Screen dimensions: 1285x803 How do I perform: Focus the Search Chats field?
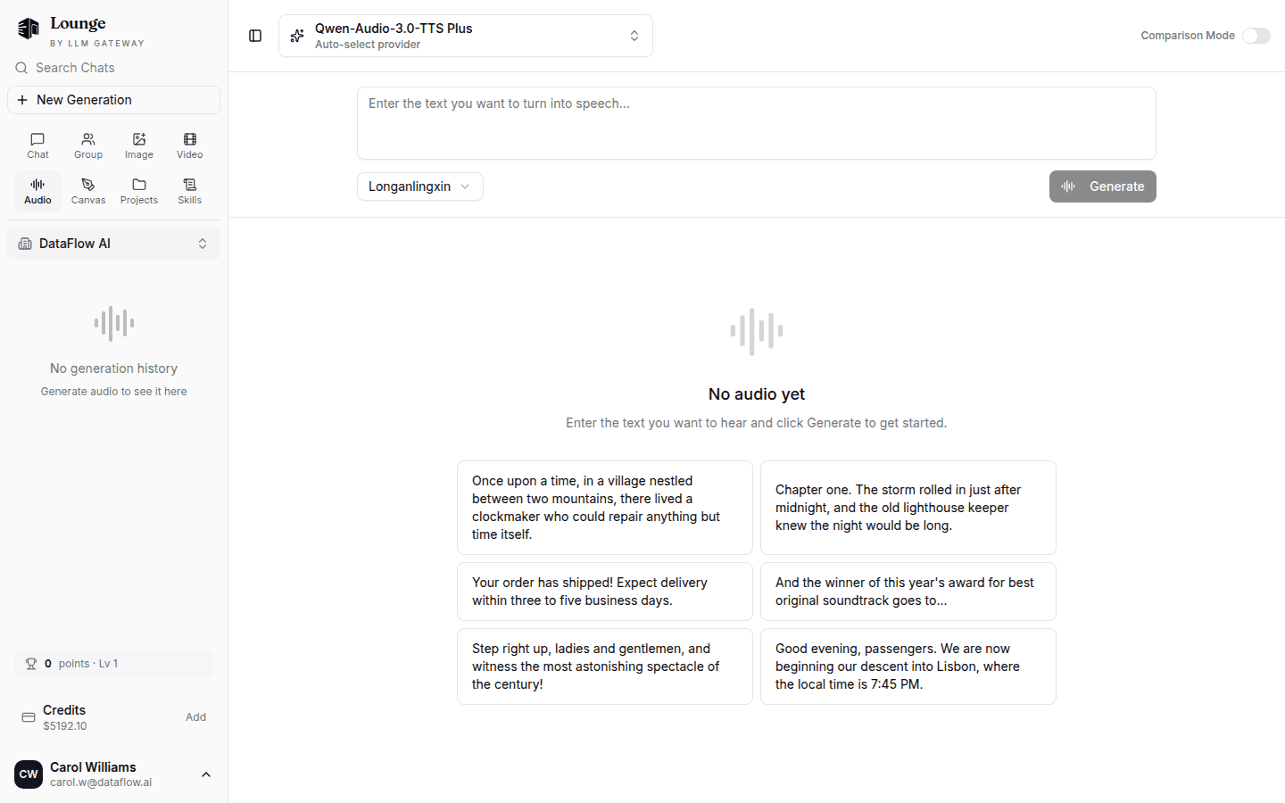tap(113, 68)
